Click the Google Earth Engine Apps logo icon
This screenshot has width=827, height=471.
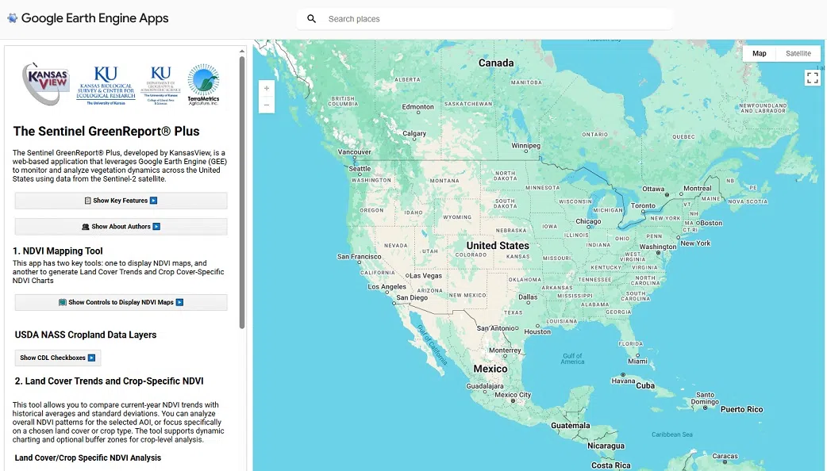pyautogui.click(x=12, y=18)
